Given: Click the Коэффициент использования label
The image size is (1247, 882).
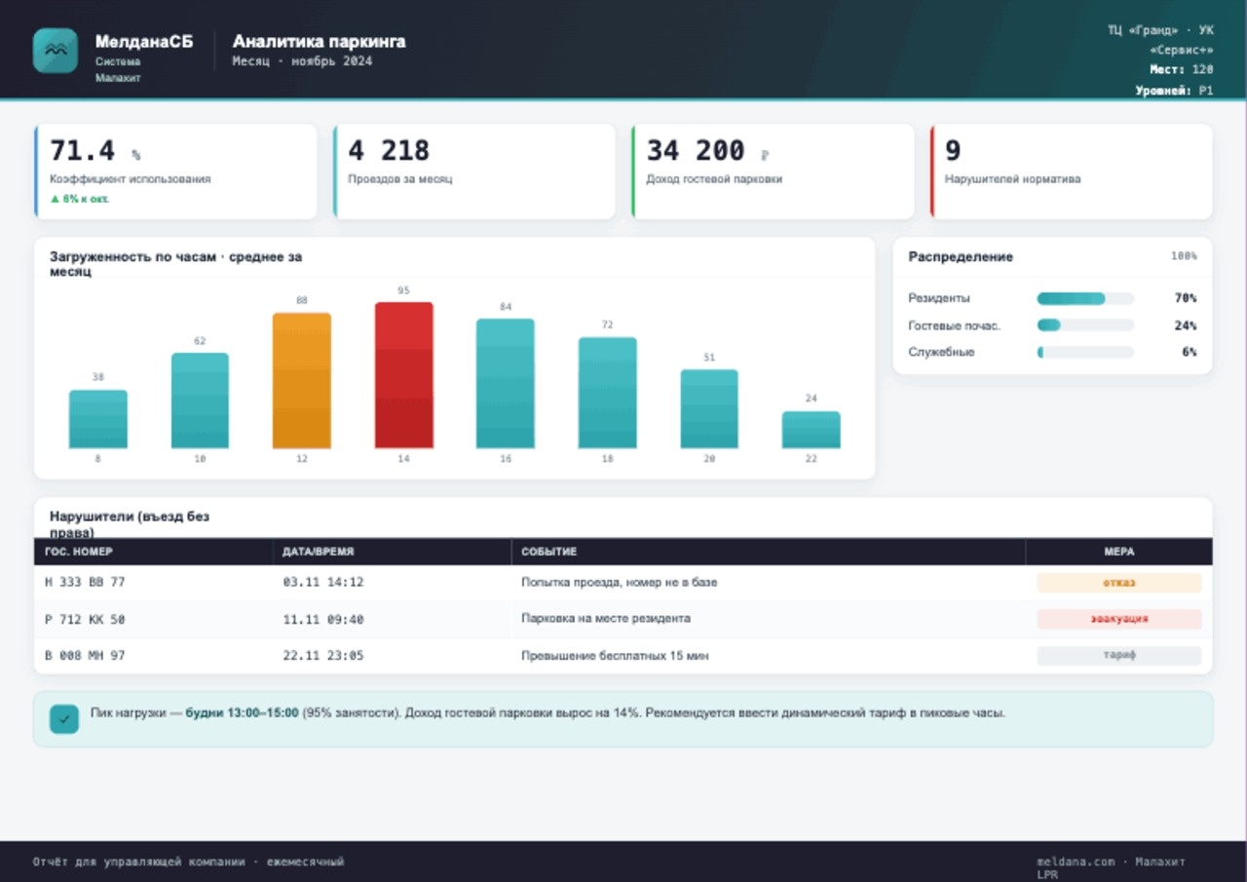Looking at the screenshot, I should click(x=131, y=179).
